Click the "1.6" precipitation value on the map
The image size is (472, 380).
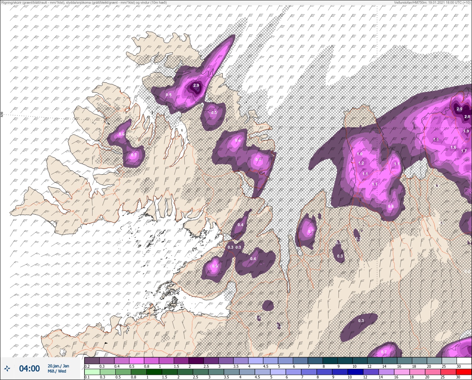pos(453,147)
